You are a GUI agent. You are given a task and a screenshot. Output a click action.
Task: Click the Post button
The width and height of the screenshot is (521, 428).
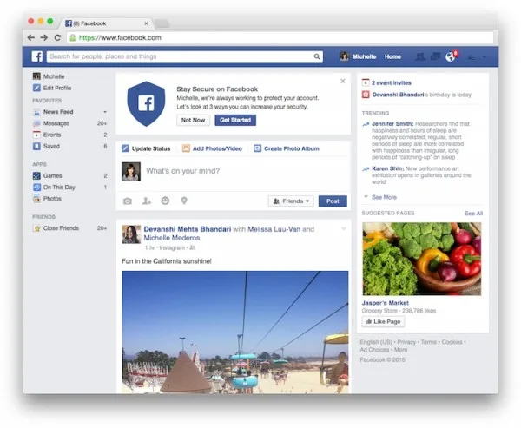[333, 201]
